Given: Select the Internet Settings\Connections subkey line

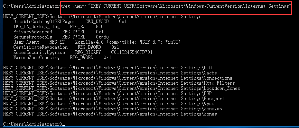Looking at the screenshot, I should click(x=118, y=78).
